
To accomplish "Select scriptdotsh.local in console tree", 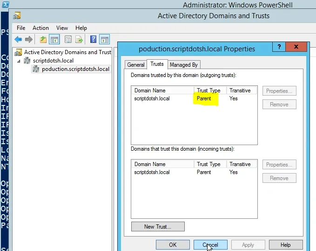I will click(x=53, y=61).
